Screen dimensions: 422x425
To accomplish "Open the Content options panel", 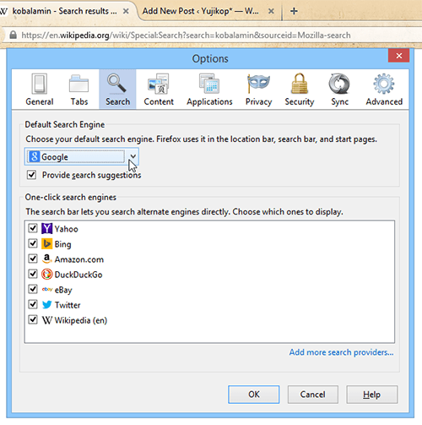I will pyautogui.click(x=159, y=90).
